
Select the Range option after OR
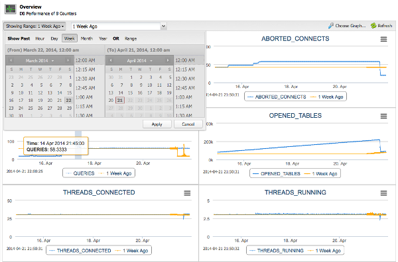(x=131, y=38)
